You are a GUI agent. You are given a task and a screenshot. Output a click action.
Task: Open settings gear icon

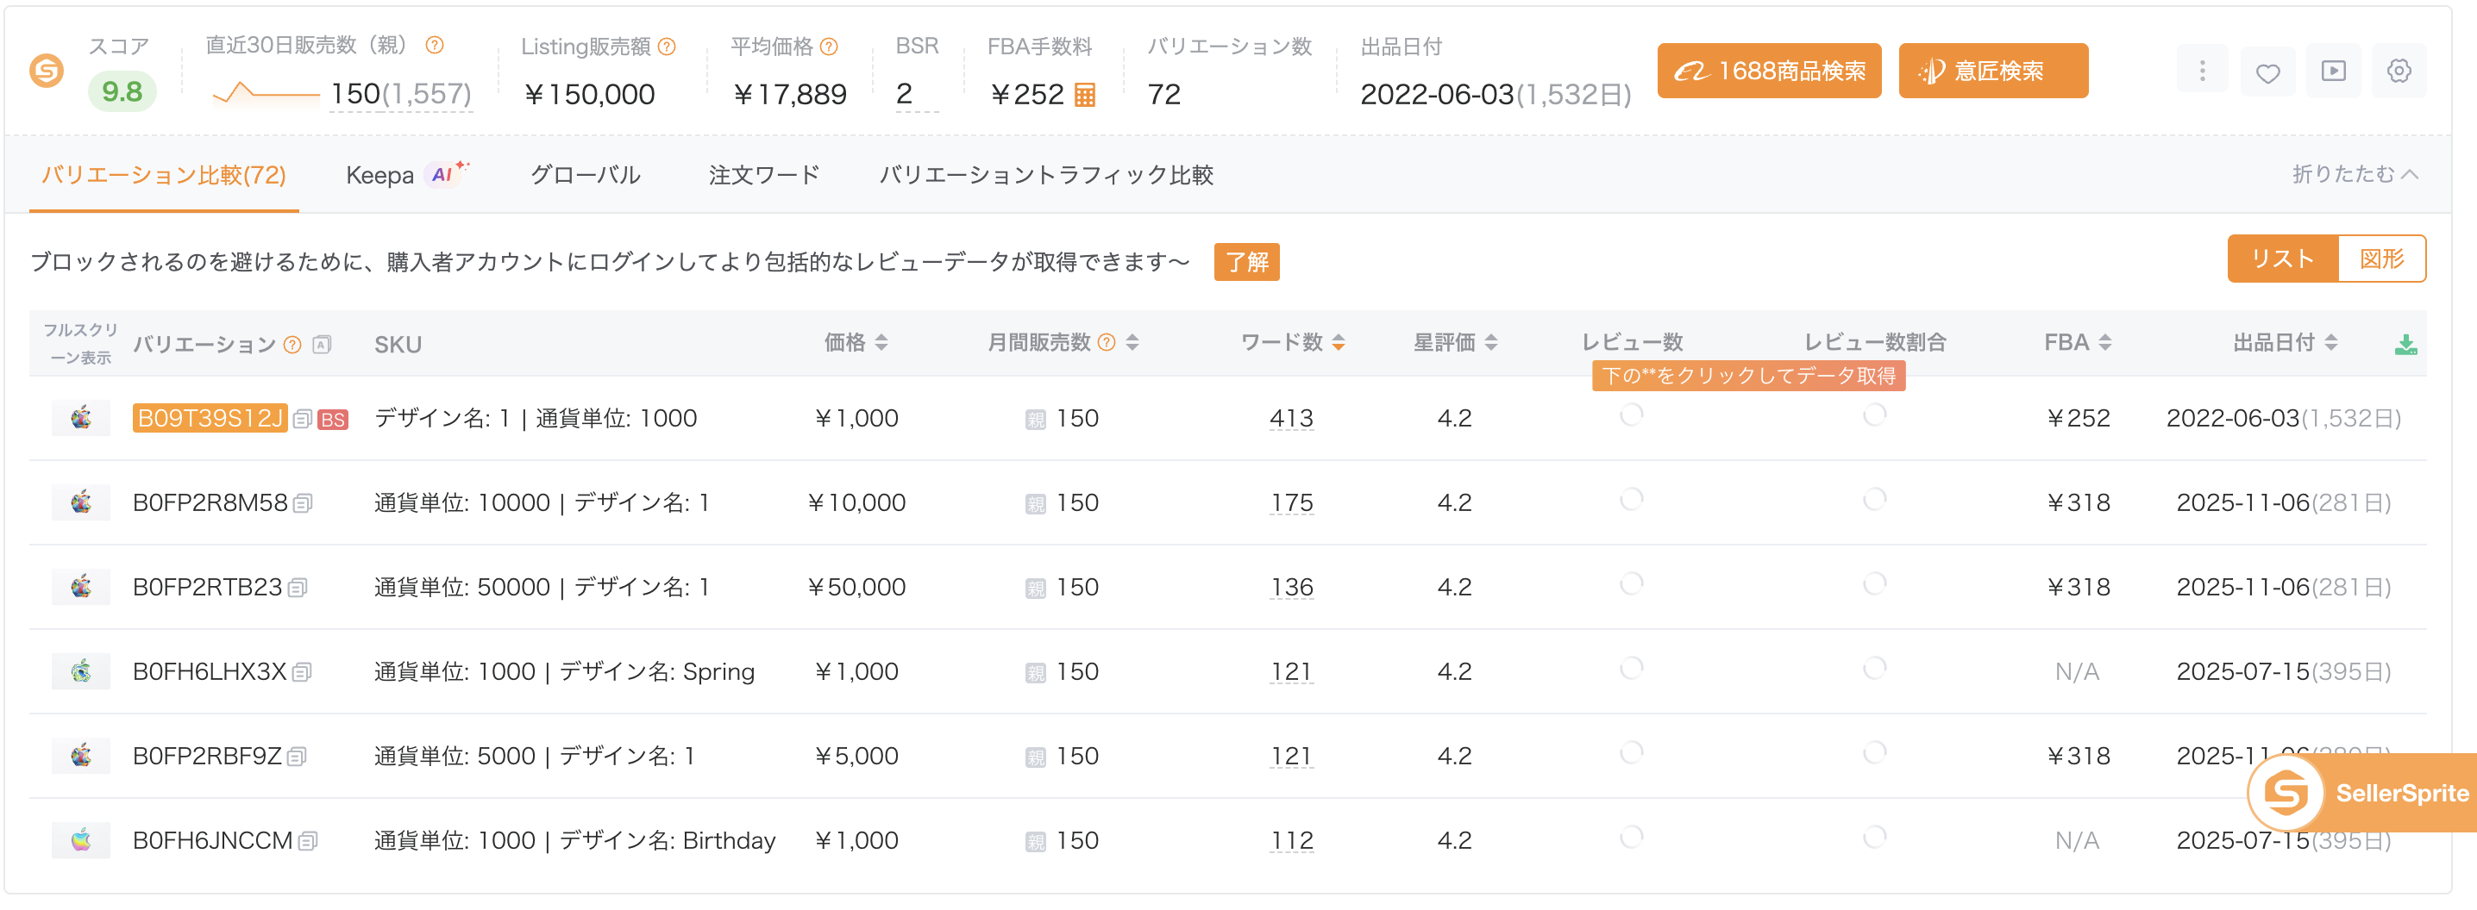click(x=2399, y=72)
